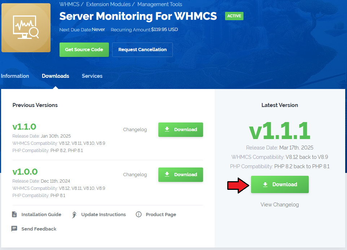Open the Product Page link
Image resolution: width=347 pixels, height=250 pixels.
point(161,214)
